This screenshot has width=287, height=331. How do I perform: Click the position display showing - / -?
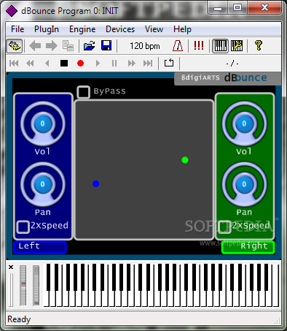pyautogui.click(x=232, y=64)
